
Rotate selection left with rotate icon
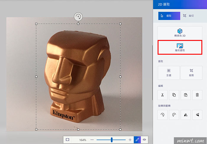click(x=162, y=115)
